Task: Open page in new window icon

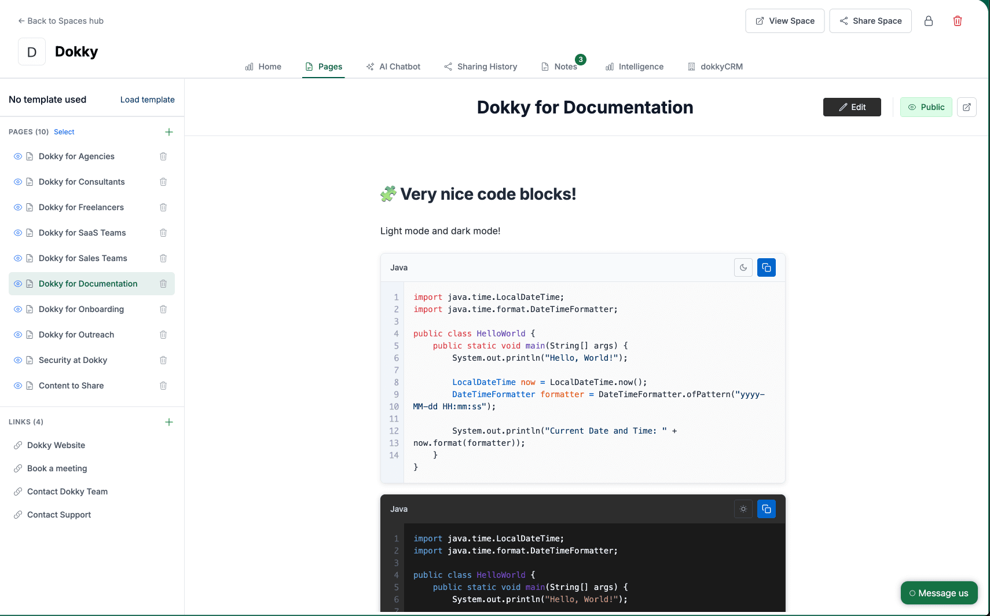Action: point(967,107)
